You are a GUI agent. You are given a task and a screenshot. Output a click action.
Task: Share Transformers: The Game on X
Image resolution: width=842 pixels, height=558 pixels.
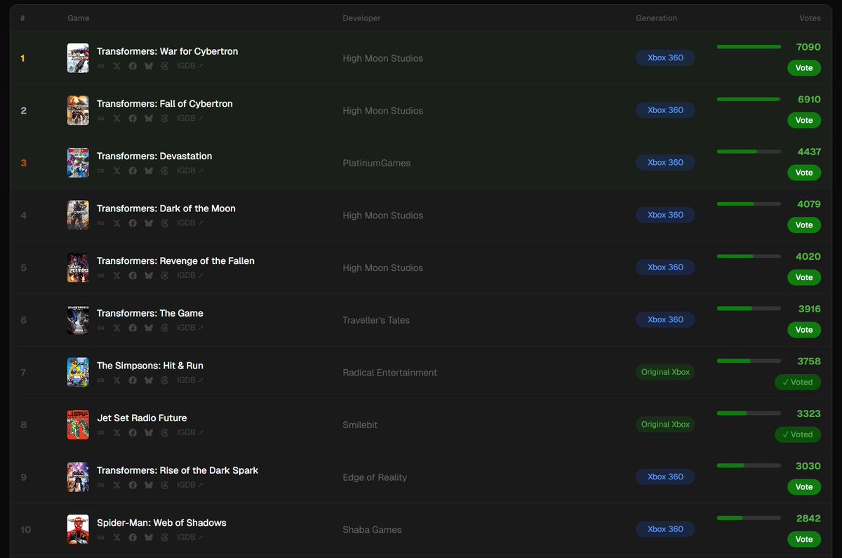point(116,328)
